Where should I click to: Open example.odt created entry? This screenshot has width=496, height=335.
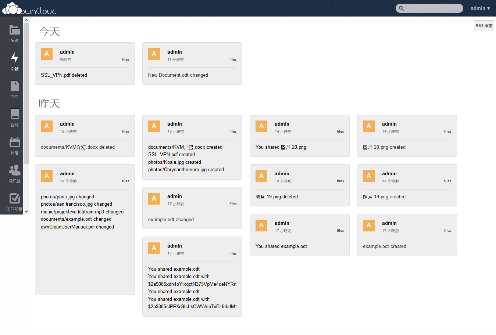click(385, 246)
